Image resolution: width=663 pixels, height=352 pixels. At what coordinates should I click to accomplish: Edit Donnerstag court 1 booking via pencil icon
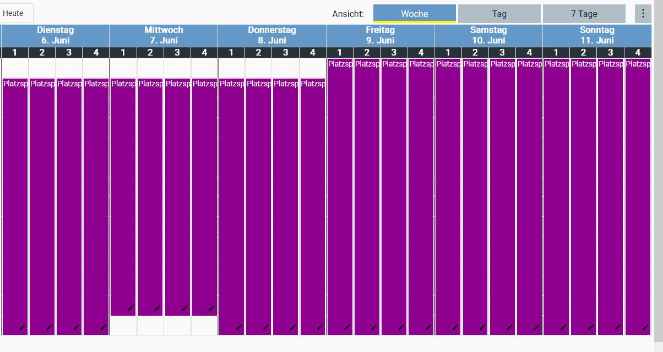(239, 328)
